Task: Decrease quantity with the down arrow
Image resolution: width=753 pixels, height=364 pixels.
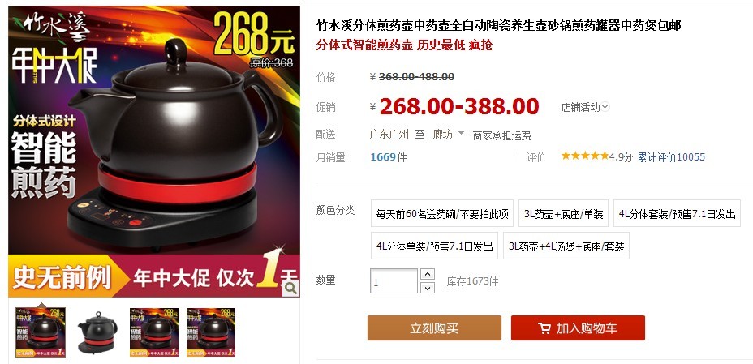Action: [427, 287]
